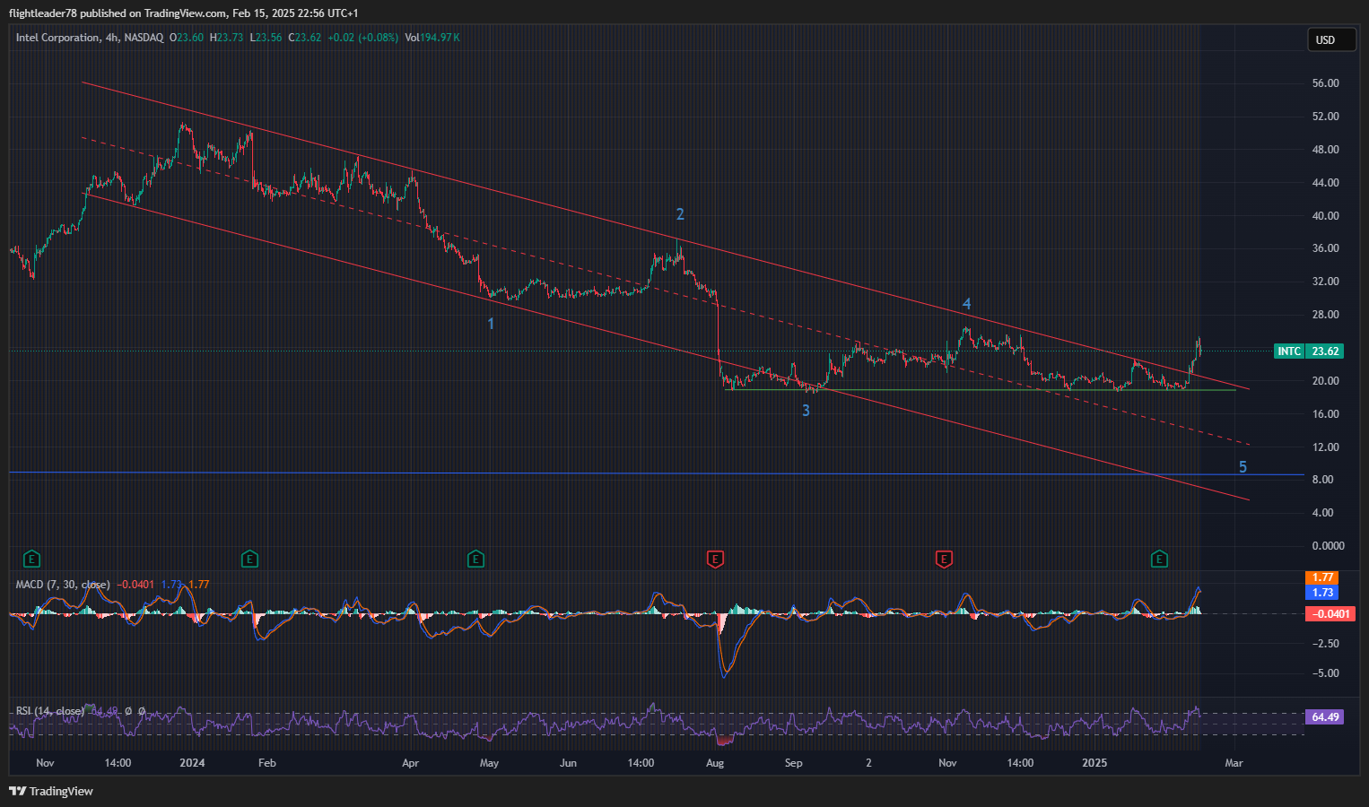Click the TradingView logo at the bottom left
Image resolution: width=1369 pixels, height=807 pixels.
point(51,791)
